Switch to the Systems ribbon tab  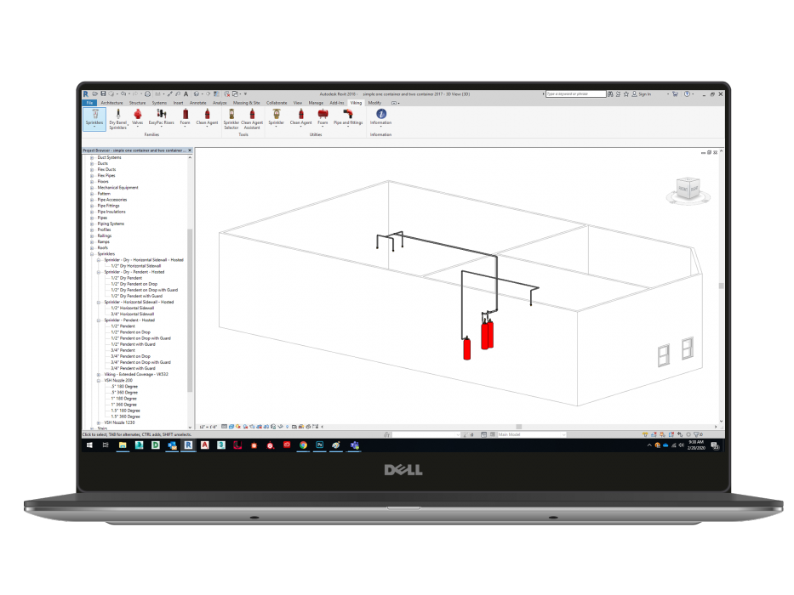pos(159,103)
